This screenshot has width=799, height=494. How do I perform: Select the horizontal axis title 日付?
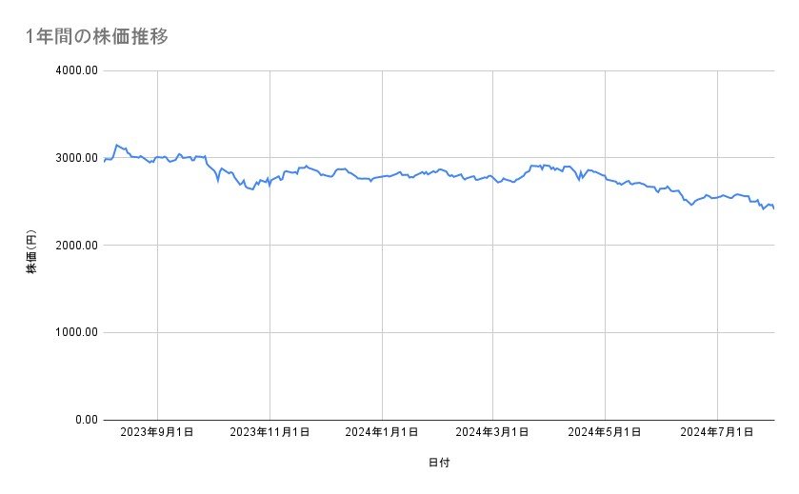(439, 463)
